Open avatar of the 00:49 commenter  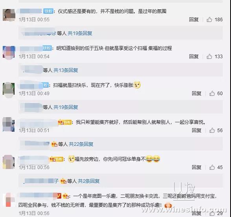click(x=9, y=89)
